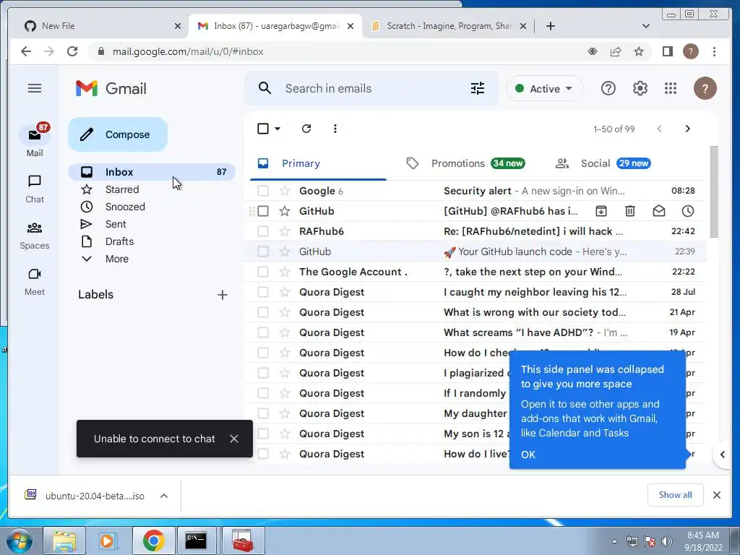Open Windows Start button
This screenshot has width=740, height=555.
click(19, 541)
